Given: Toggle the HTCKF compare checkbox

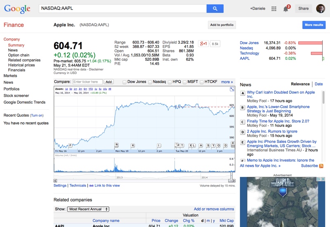Looking at the screenshot, I should click(202, 82).
